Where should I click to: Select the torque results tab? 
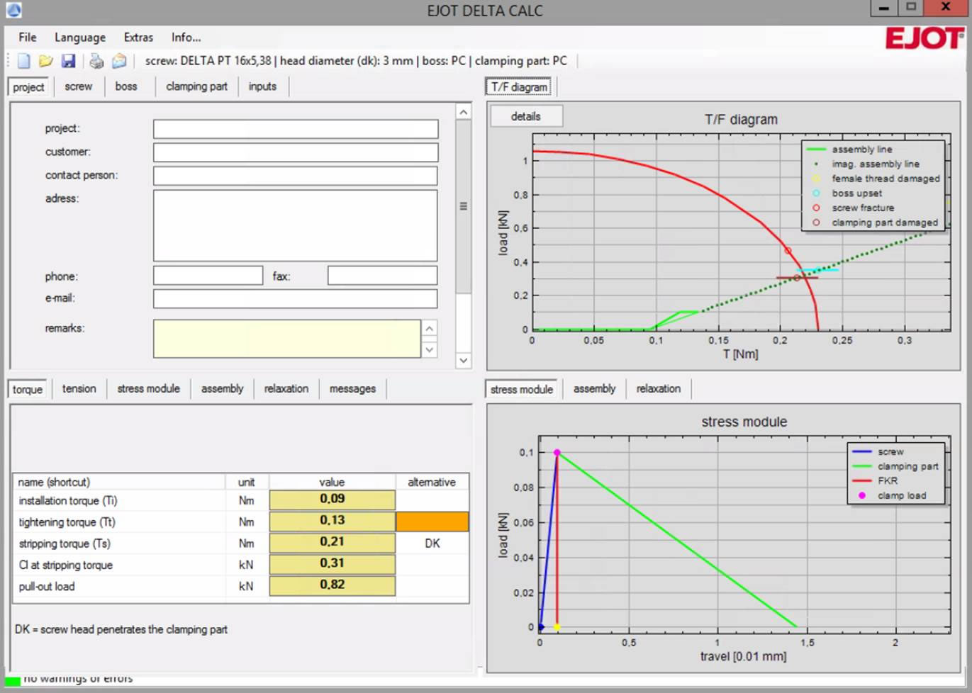[28, 390]
